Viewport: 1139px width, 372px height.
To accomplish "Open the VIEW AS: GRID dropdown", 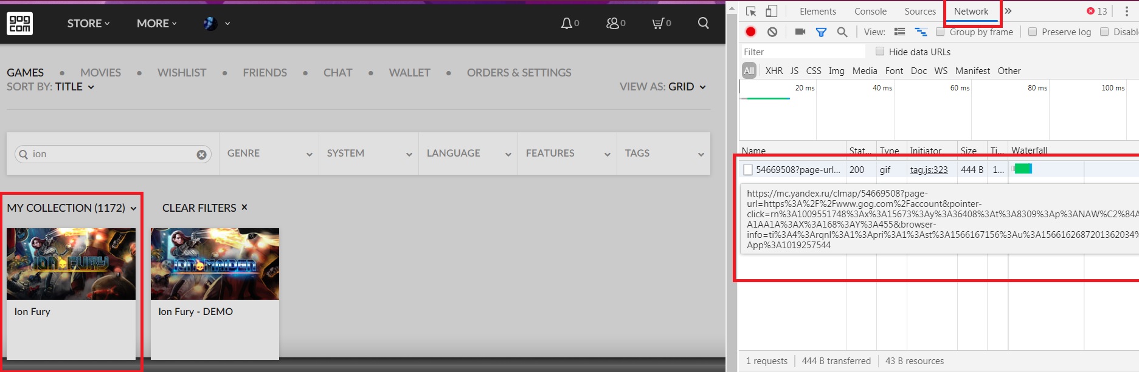I will click(663, 87).
